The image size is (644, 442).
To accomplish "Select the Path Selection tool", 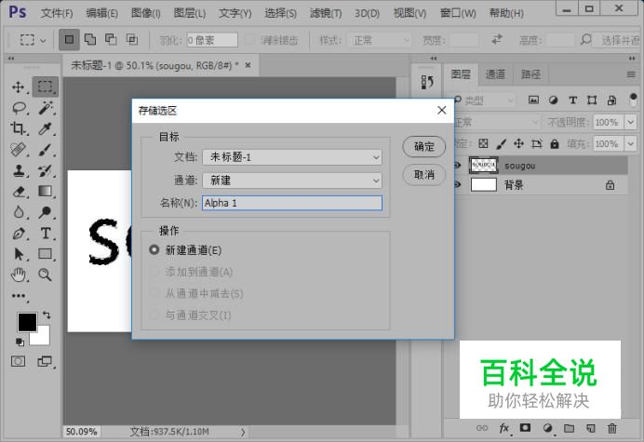I will pos(19,254).
